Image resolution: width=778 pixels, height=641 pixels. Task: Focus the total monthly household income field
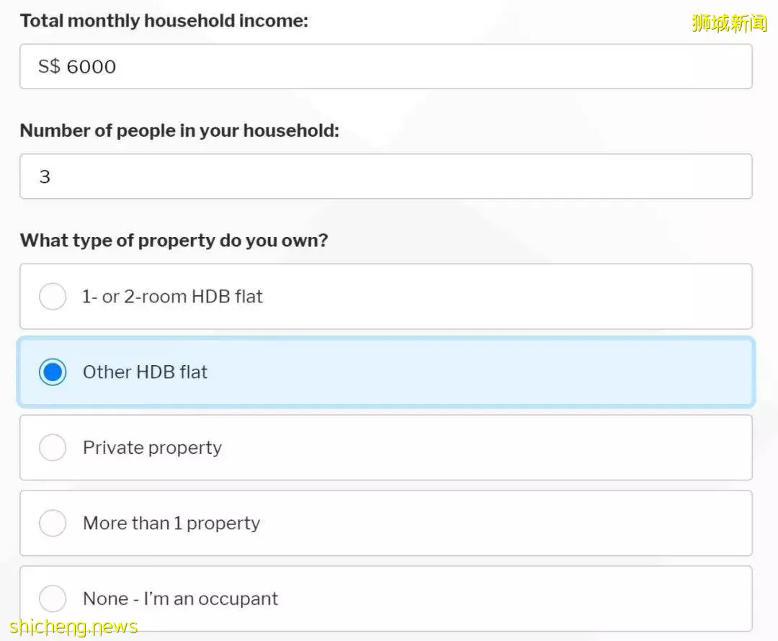pyautogui.click(x=386, y=66)
